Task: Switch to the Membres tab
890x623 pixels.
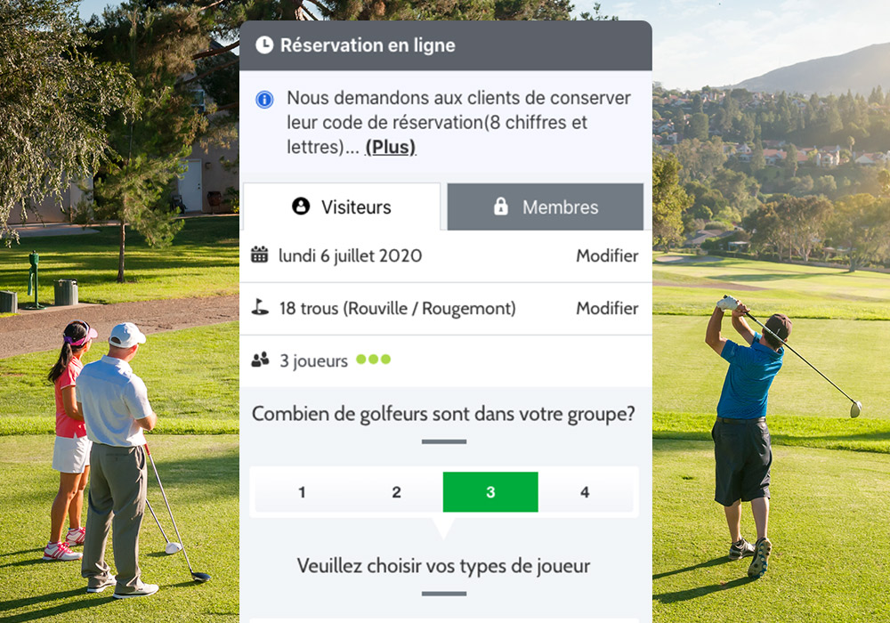Action: 546,206
